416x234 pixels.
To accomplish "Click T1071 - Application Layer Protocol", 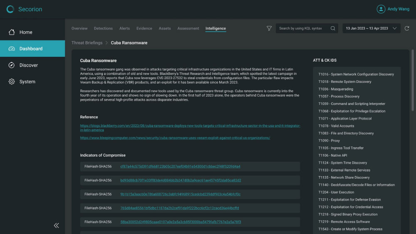I will [x=345, y=119].
